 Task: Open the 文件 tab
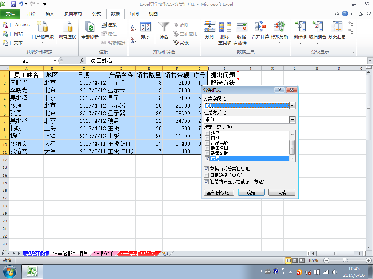click(10, 14)
